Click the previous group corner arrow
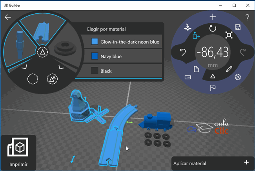The image size is (255, 171). click(x=24, y=67)
